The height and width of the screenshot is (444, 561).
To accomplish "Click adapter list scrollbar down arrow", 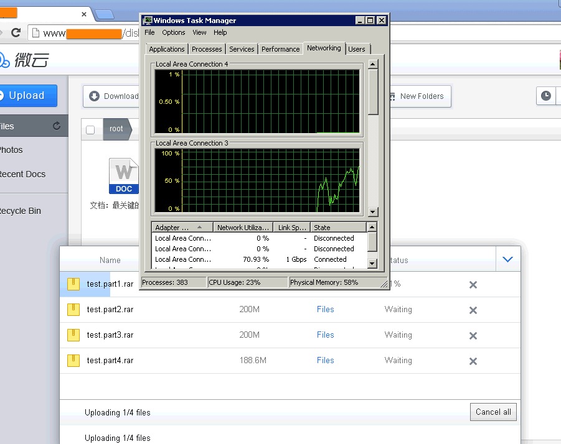I will coord(372,264).
